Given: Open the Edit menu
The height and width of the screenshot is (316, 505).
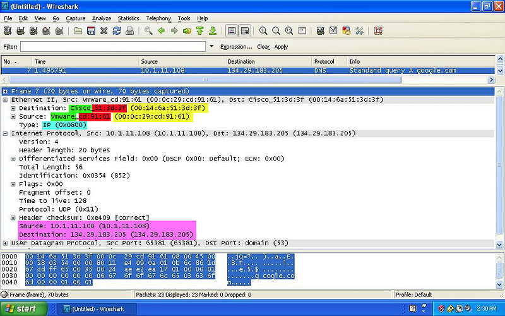Looking at the screenshot, I should pyautogui.click(x=23, y=18).
